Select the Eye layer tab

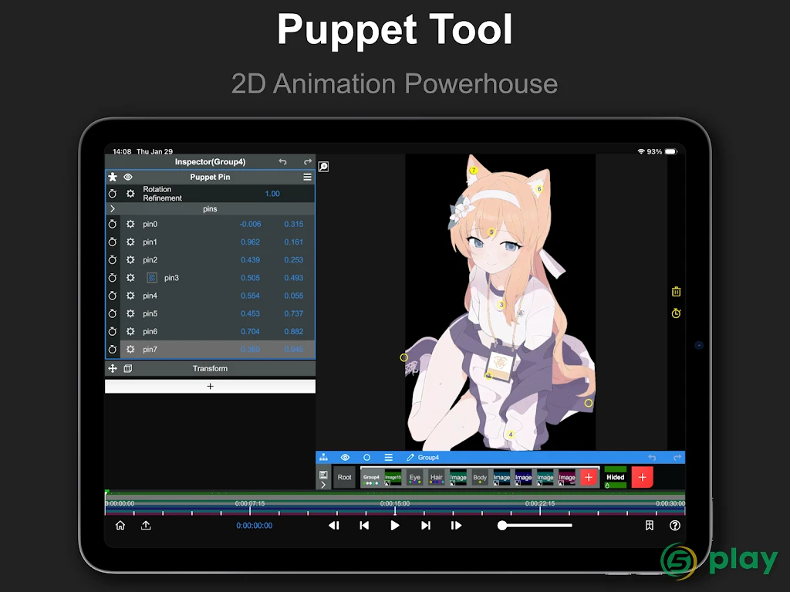coord(414,477)
